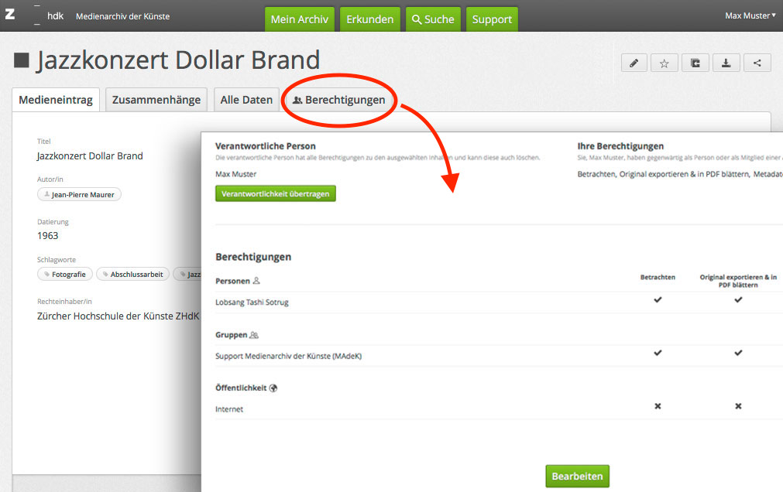Open the Max Muster user dropdown

(x=750, y=15)
